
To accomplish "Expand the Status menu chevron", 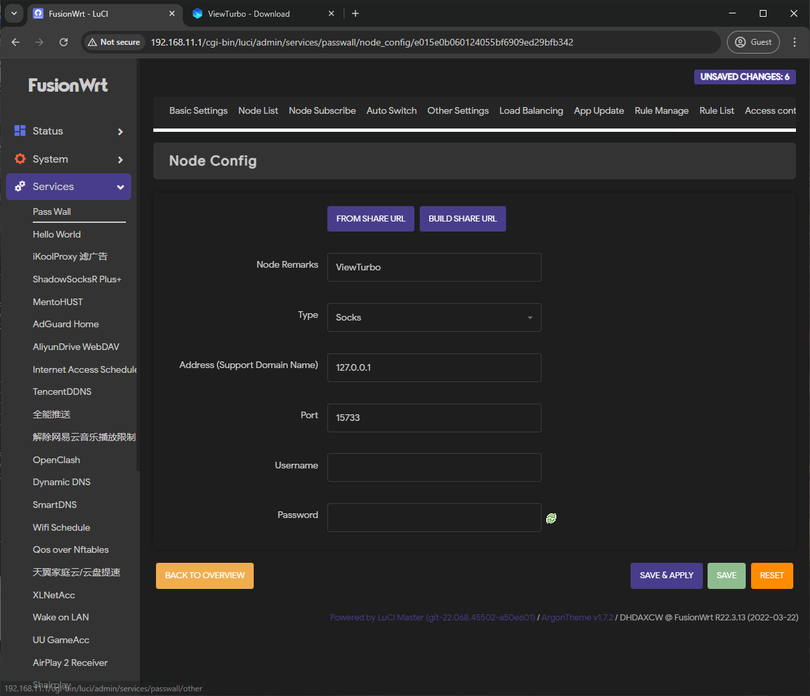I will (120, 132).
